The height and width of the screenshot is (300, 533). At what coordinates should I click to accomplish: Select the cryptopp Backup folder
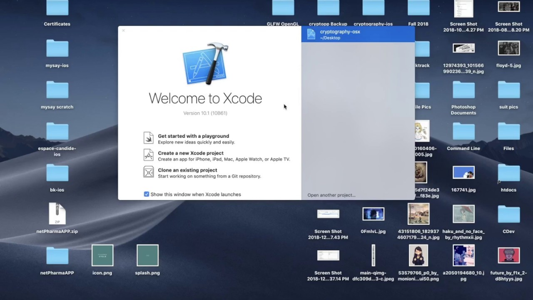328,8
